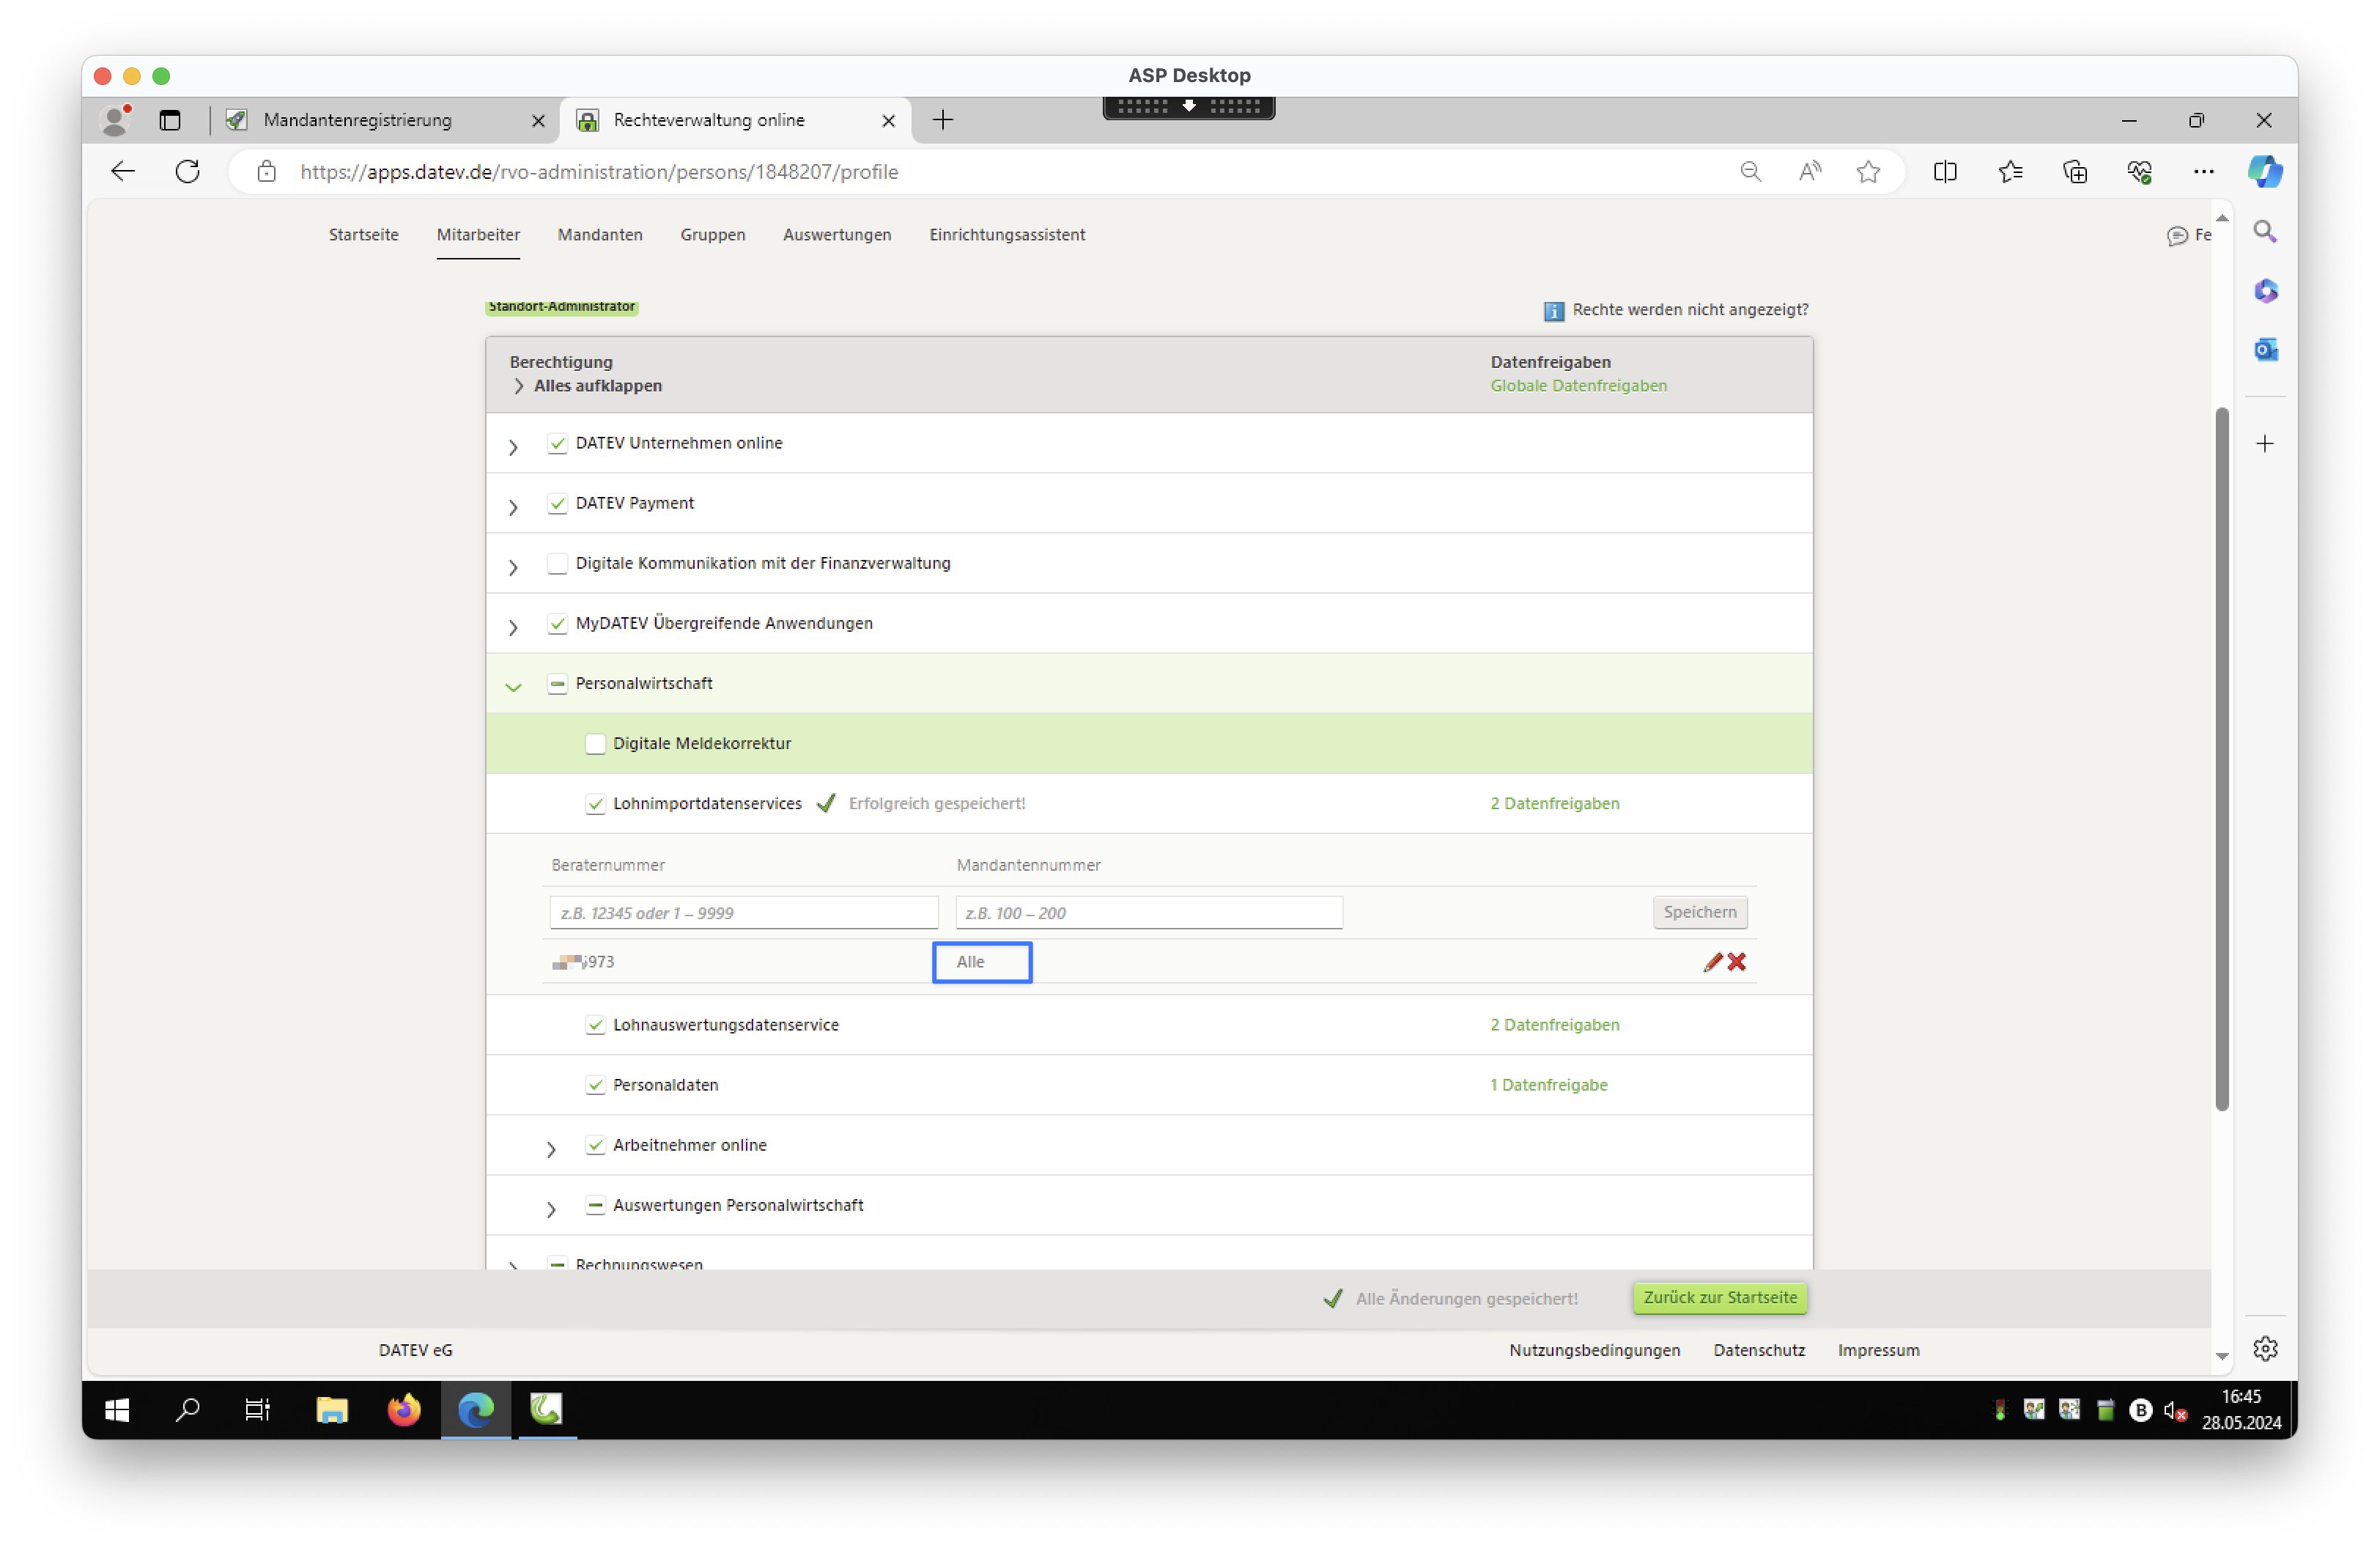Click the blue info icon beside Rechte
Image resolution: width=2380 pixels, height=1548 pixels.
coord(1553,311)
